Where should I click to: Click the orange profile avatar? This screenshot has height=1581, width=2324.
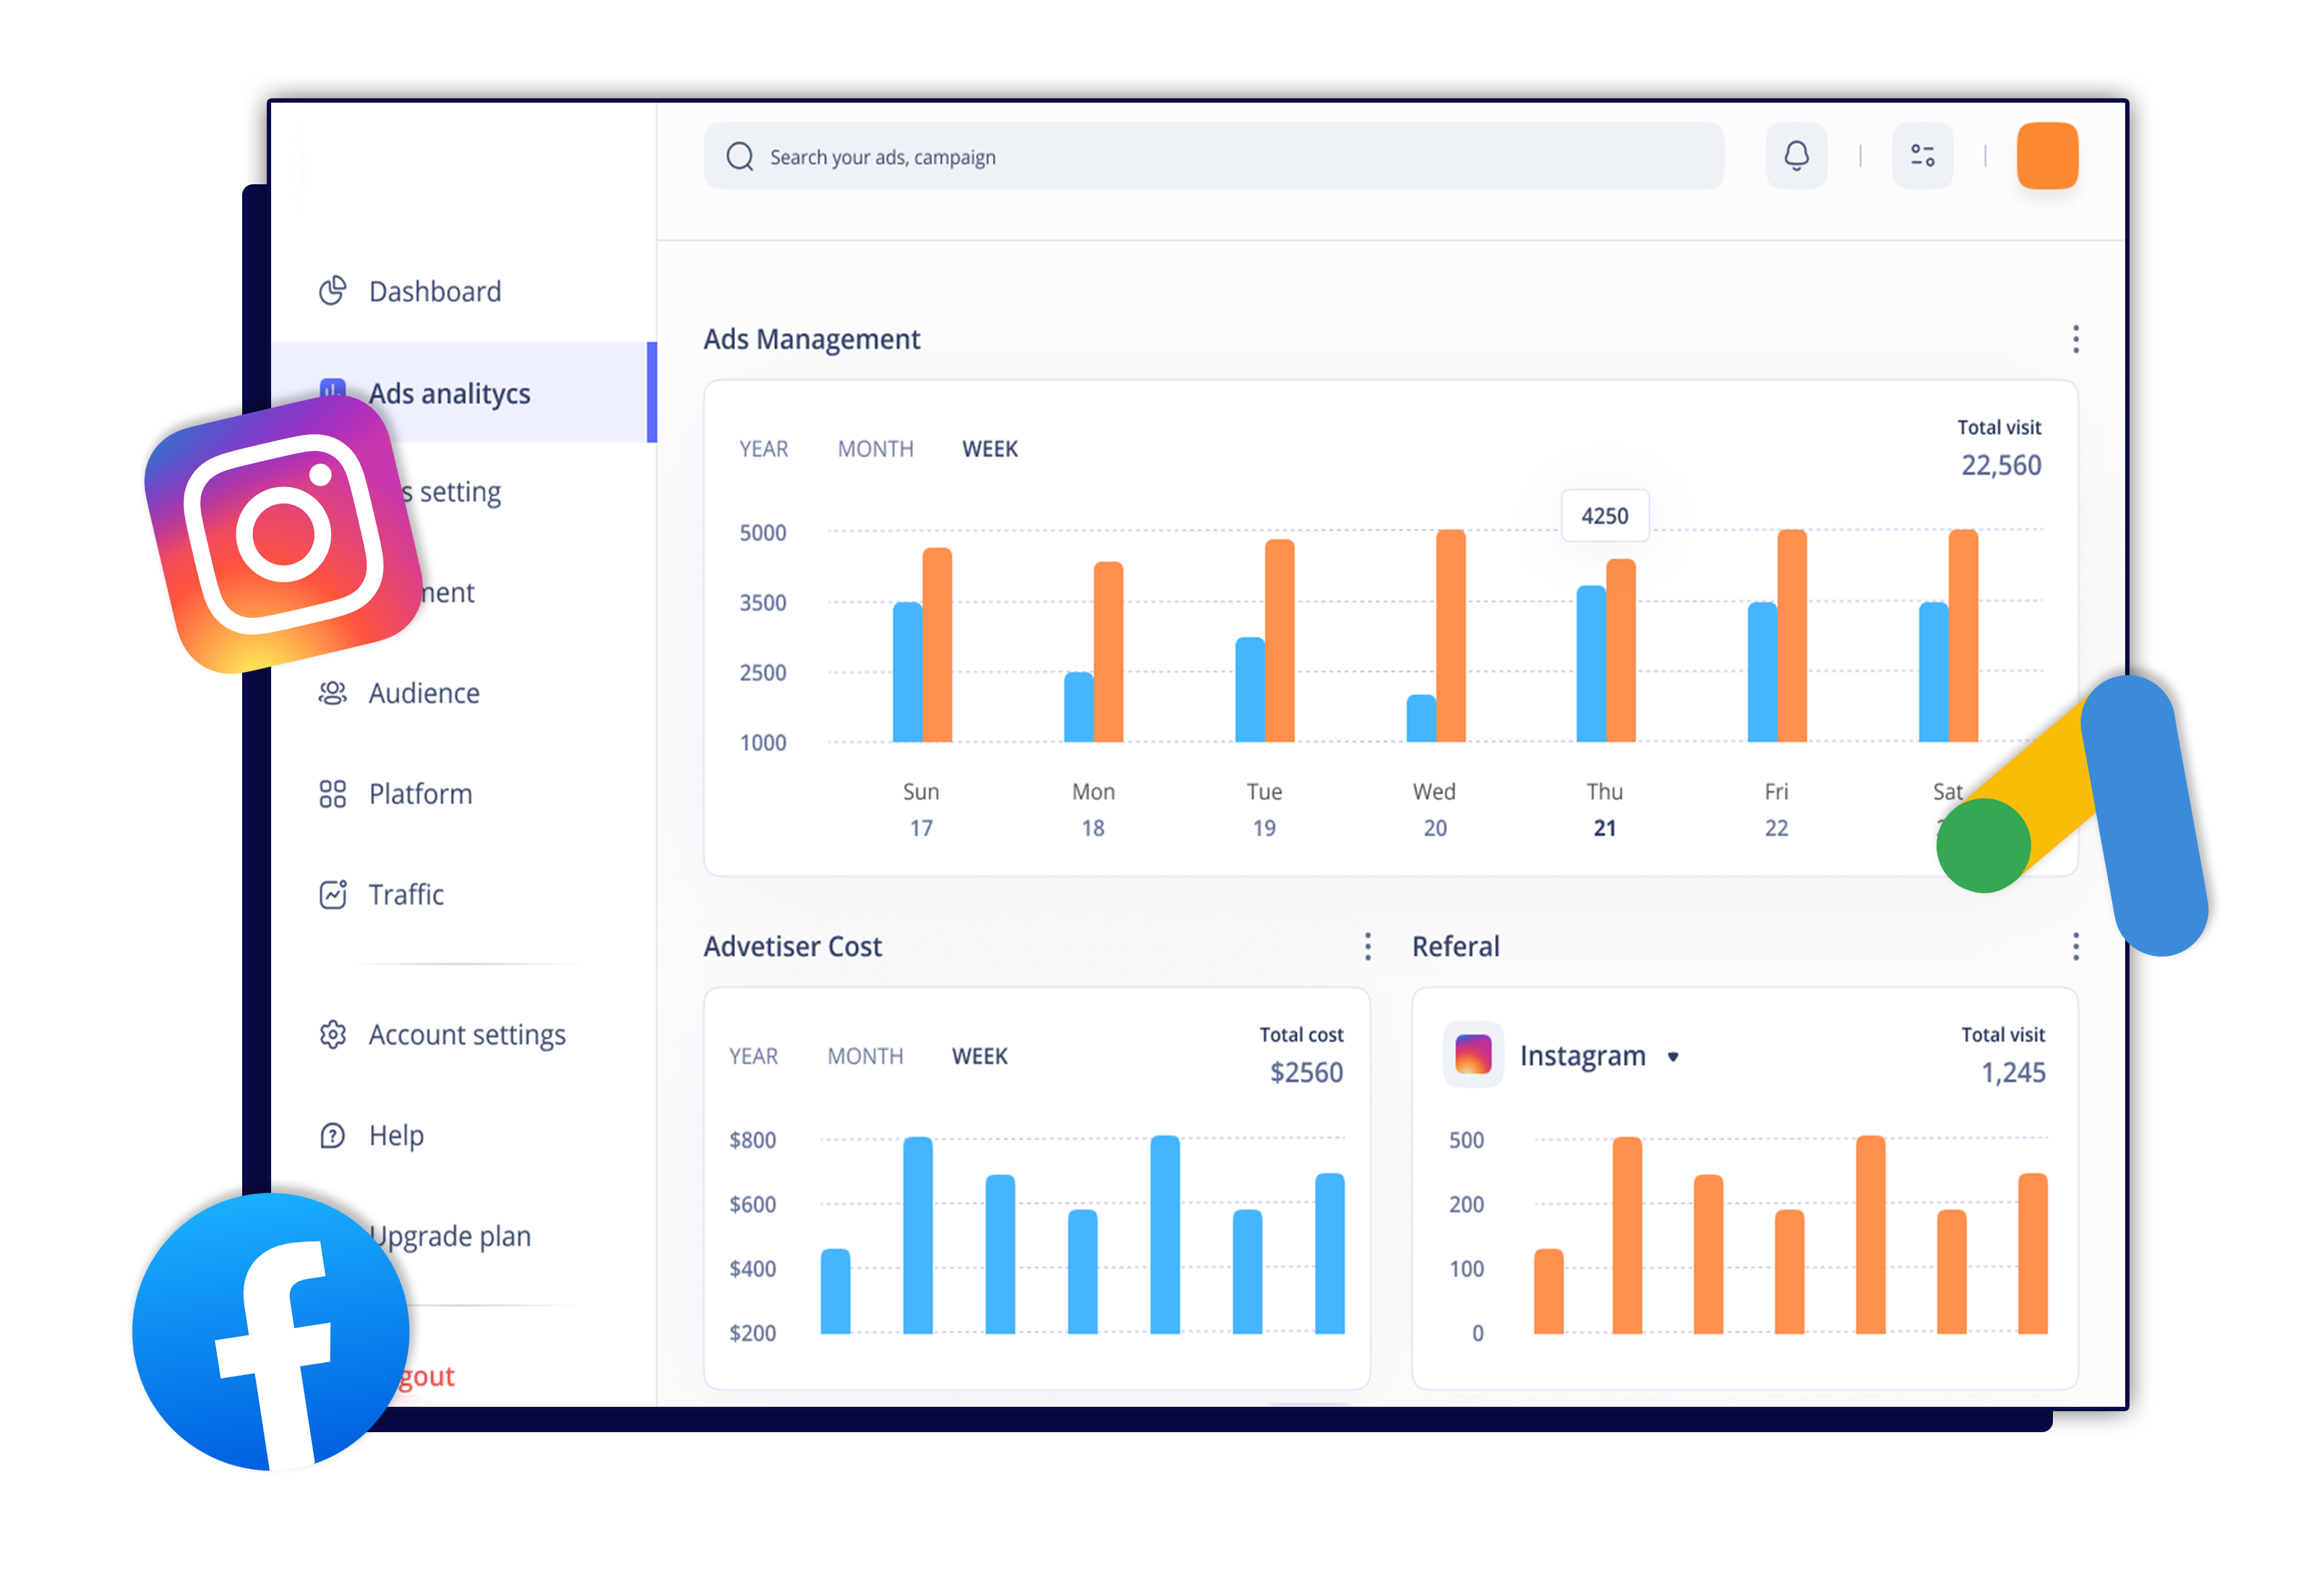coord(2047,156)
